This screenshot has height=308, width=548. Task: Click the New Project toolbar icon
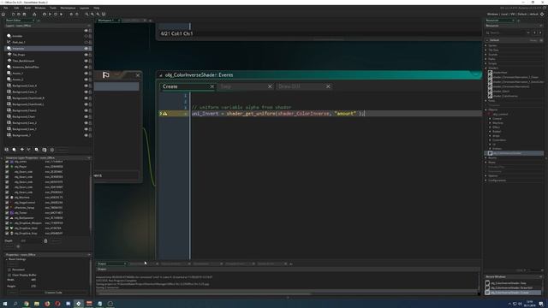[14, 15]
